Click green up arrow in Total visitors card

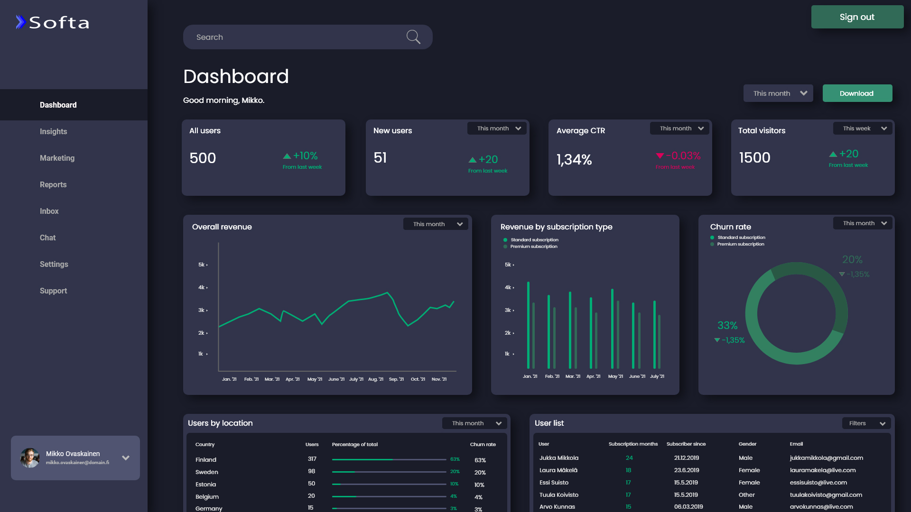(x=833, y=154)
